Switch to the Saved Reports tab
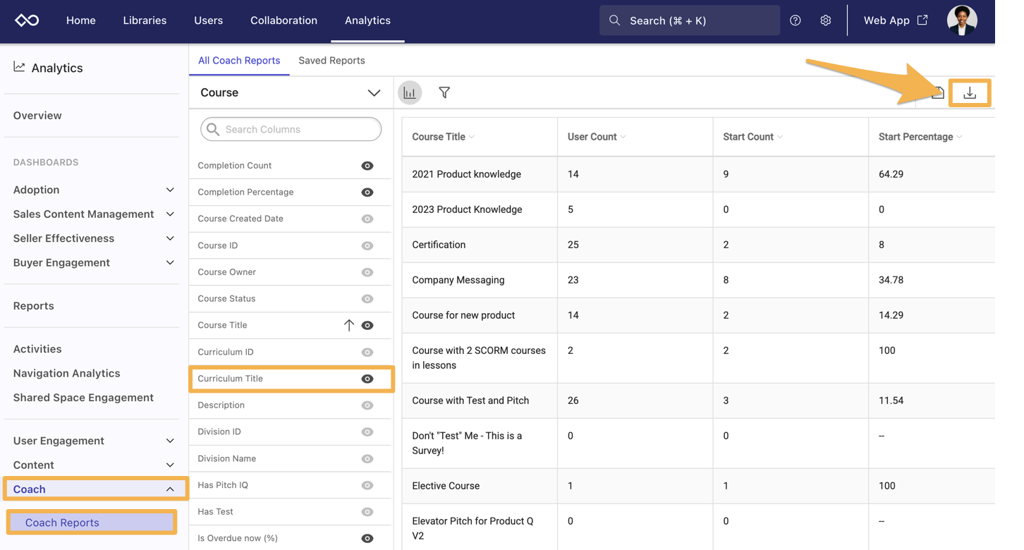The width and height of the screenshot is (1024, 550). pyautogui.click(x=331, y=61)
